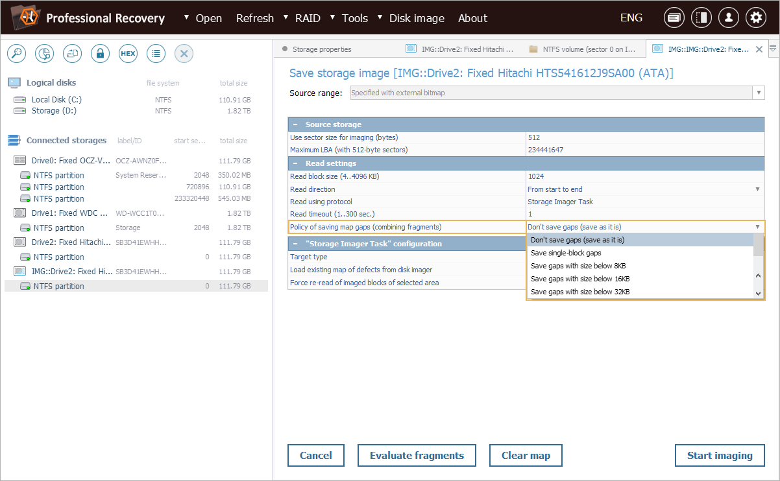Click the dropdown list scrollbar up arrow
The height and width of the screenshot is (481, 780).
759,276
